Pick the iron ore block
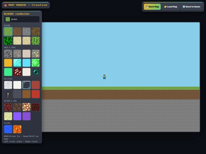Screen dimensions: 206x154 (x=17, y=54)
